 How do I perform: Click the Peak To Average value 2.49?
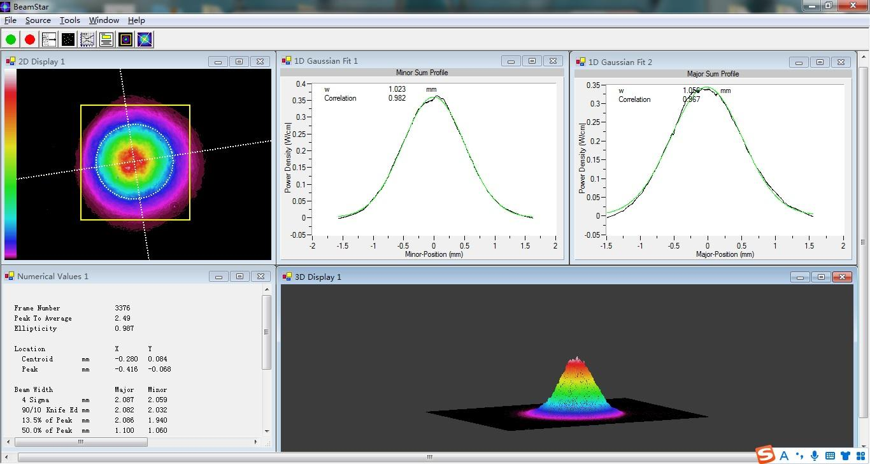pos(122,318)
